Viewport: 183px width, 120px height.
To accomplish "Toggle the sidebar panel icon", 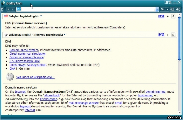I will (2, 9).
